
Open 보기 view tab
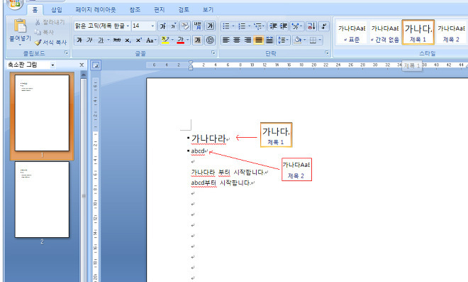208,9
